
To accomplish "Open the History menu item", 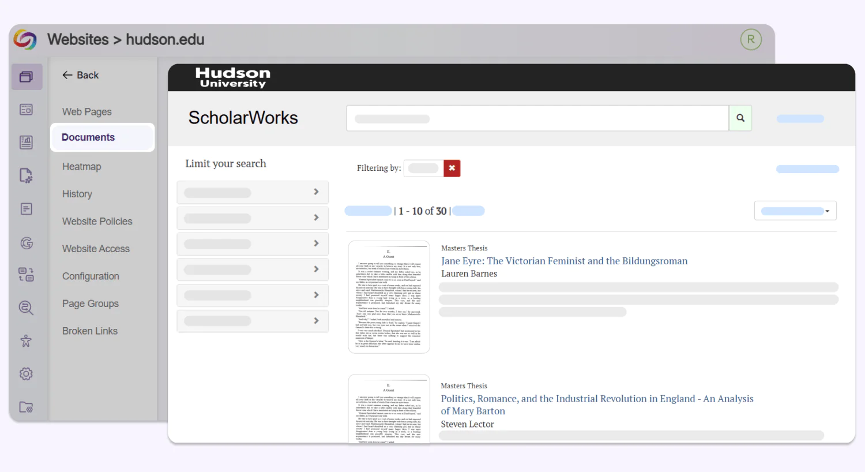I will coord(77,194).
